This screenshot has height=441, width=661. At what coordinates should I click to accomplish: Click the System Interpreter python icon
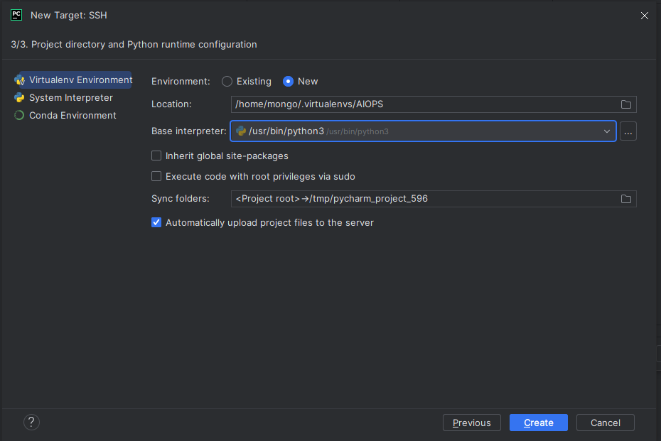coord(19,98)
